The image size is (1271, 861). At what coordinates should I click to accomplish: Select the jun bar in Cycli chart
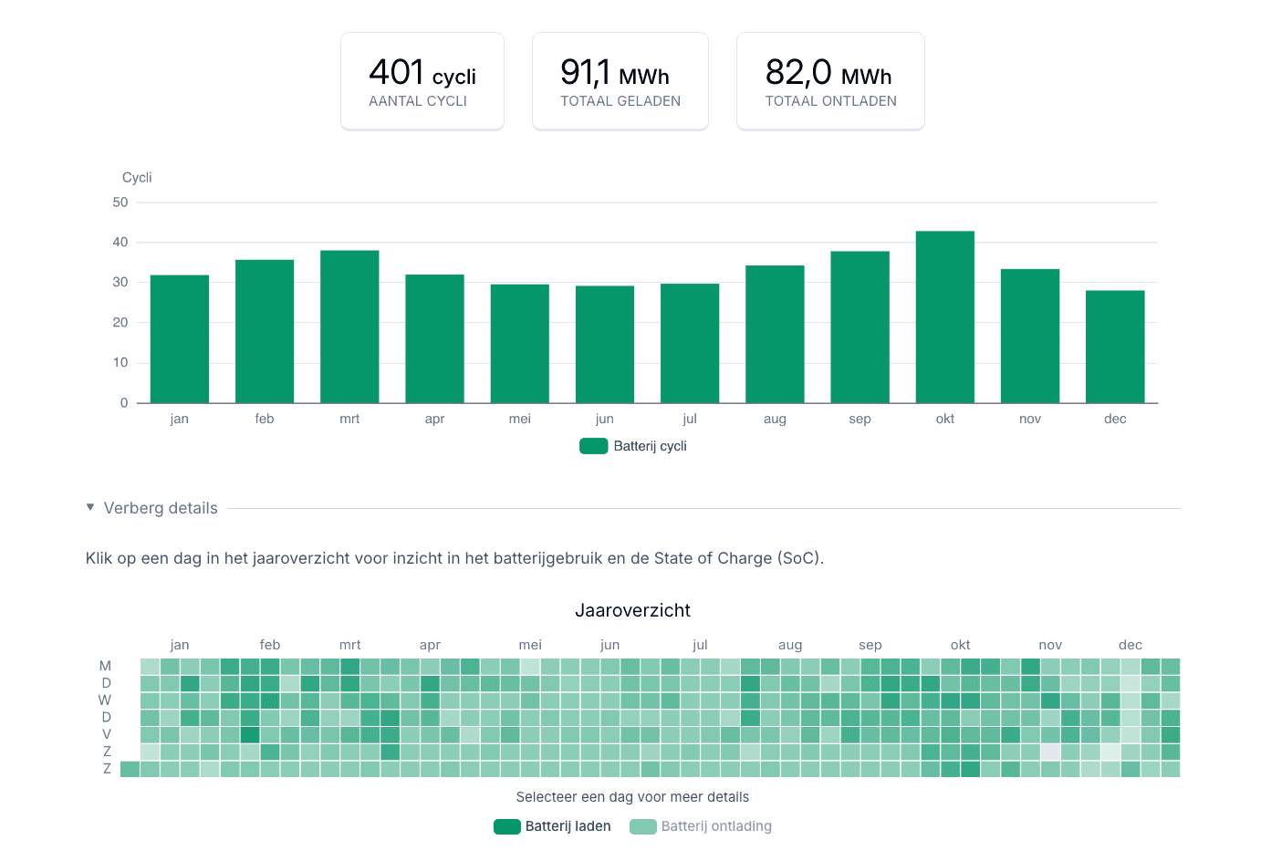604,345
